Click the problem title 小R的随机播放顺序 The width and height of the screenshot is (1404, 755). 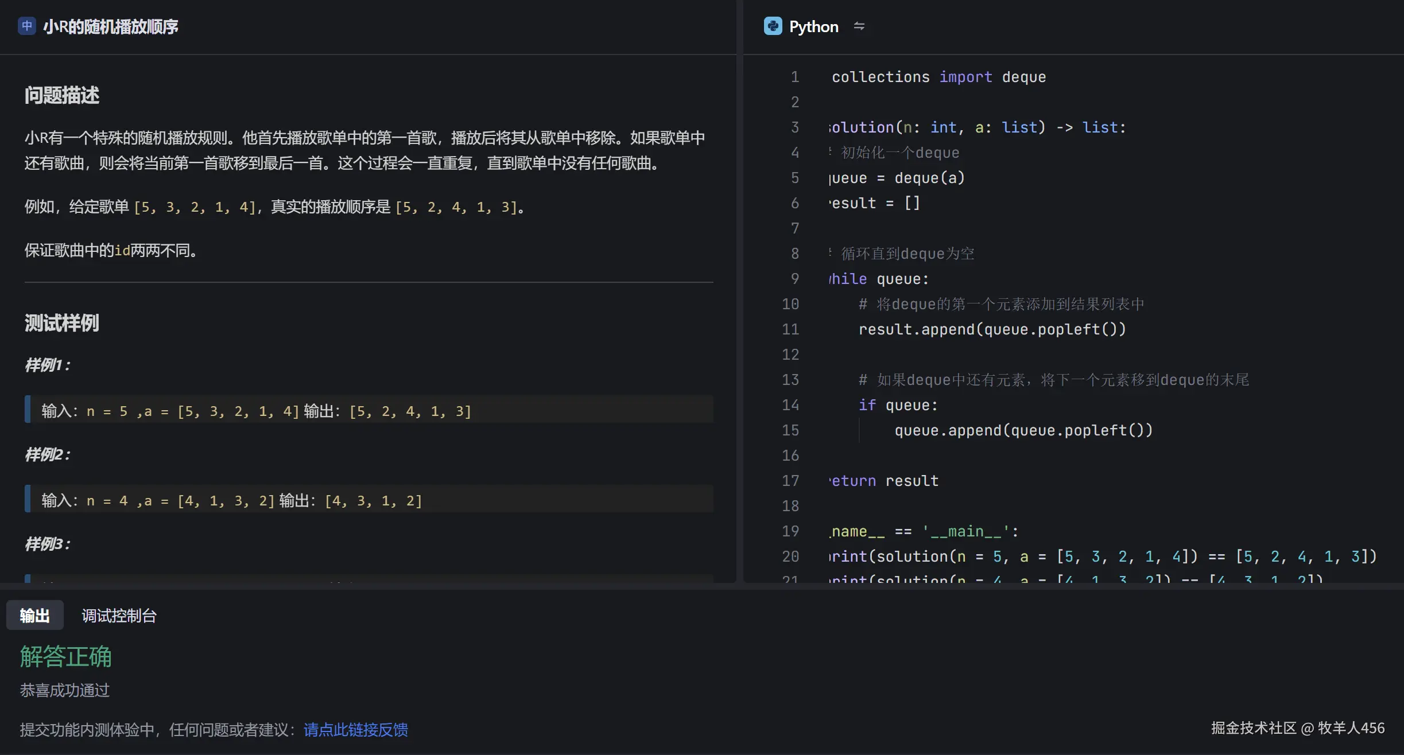[x=110, y=26]
